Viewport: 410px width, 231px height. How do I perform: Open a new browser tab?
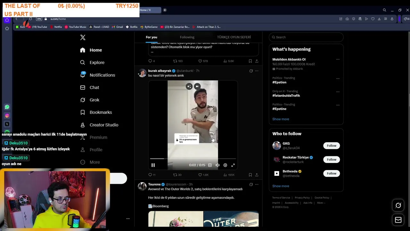pyautogui.click(x=165, y=10)
